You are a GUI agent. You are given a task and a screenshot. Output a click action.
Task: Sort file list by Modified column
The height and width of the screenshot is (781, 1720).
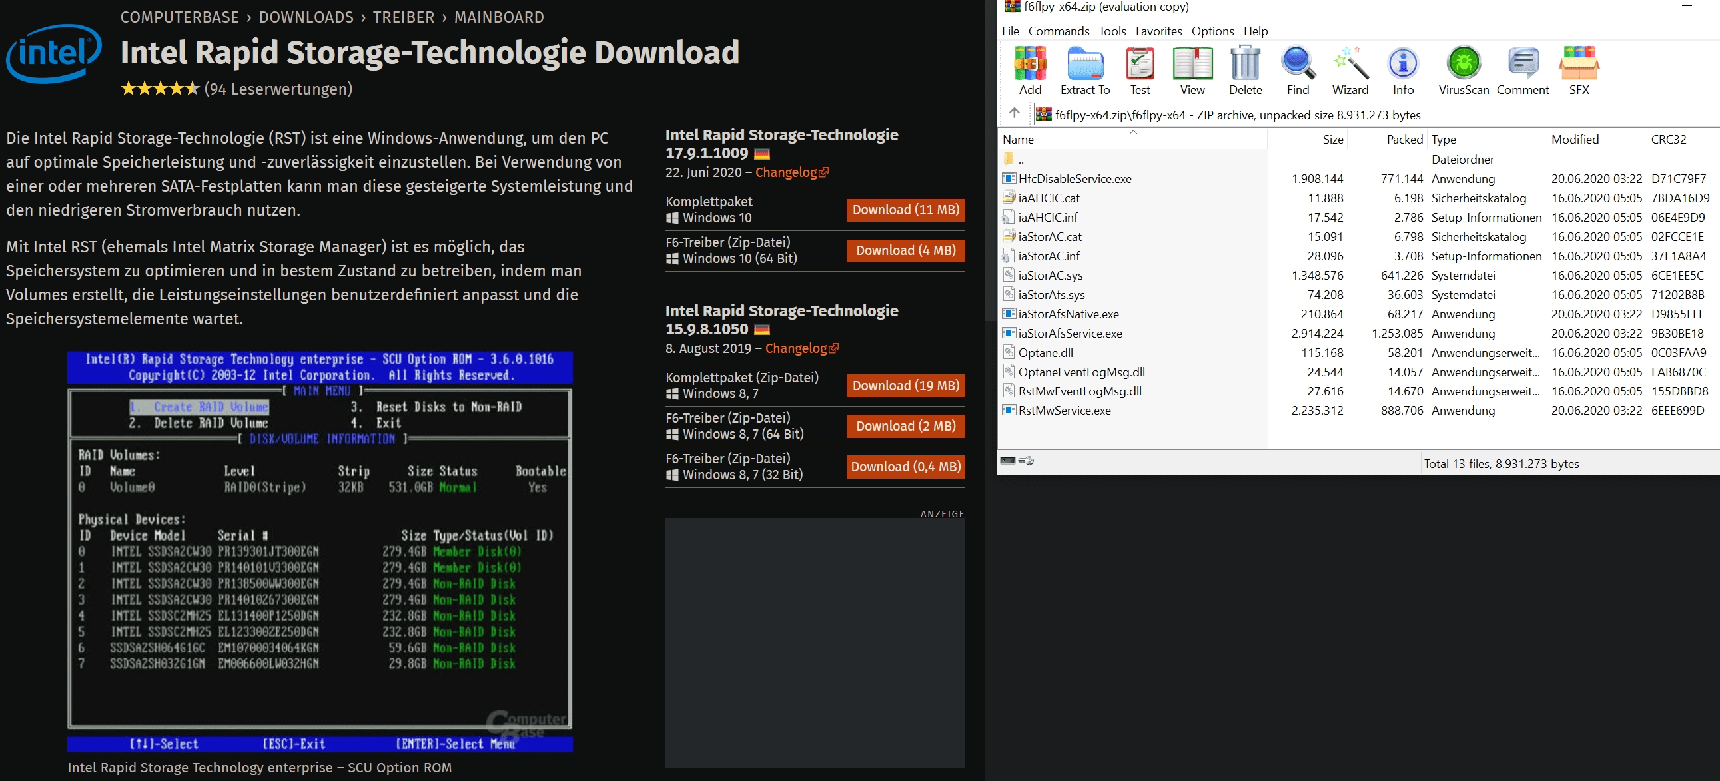tap(1597, 140)
